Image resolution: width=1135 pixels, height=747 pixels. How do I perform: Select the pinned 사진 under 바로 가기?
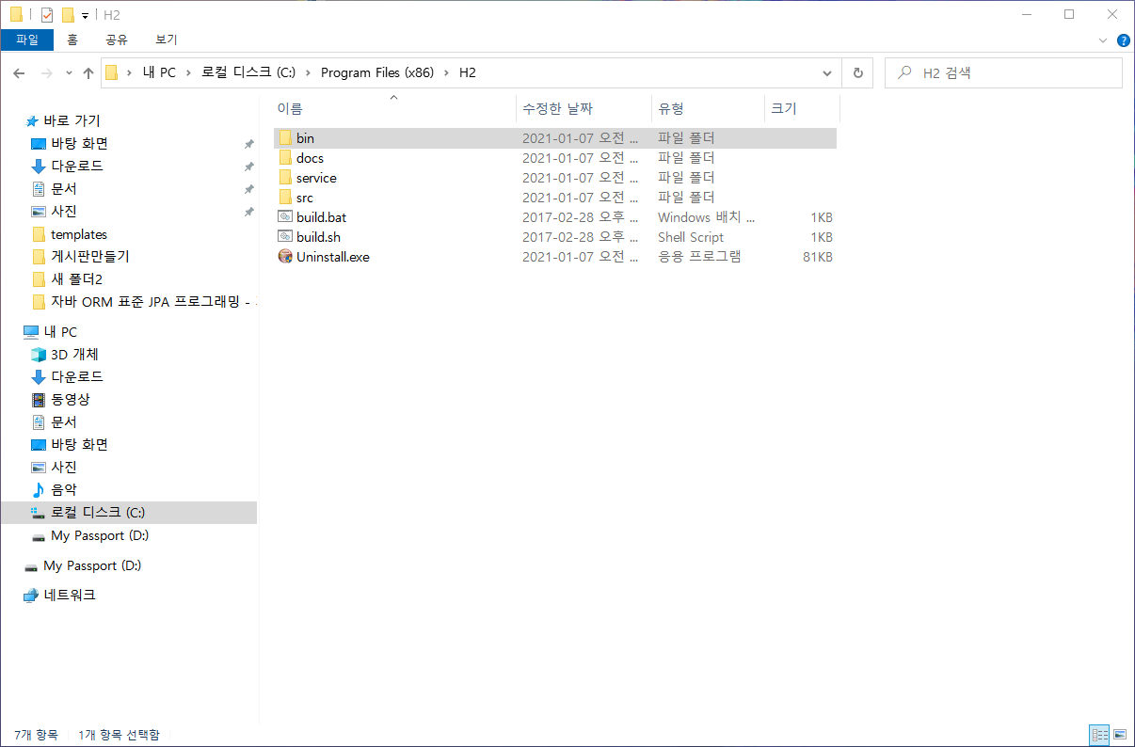pyautogui.click(x=64, y=212)
